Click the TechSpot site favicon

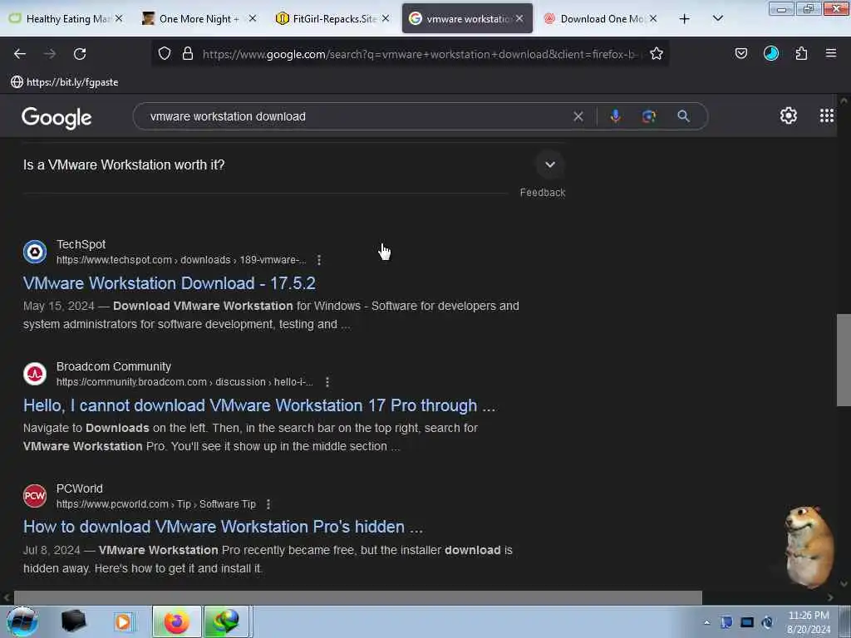click(35, 252)
